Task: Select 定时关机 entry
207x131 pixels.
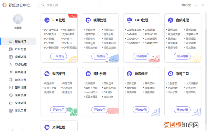Action: [x=191, y=92]
